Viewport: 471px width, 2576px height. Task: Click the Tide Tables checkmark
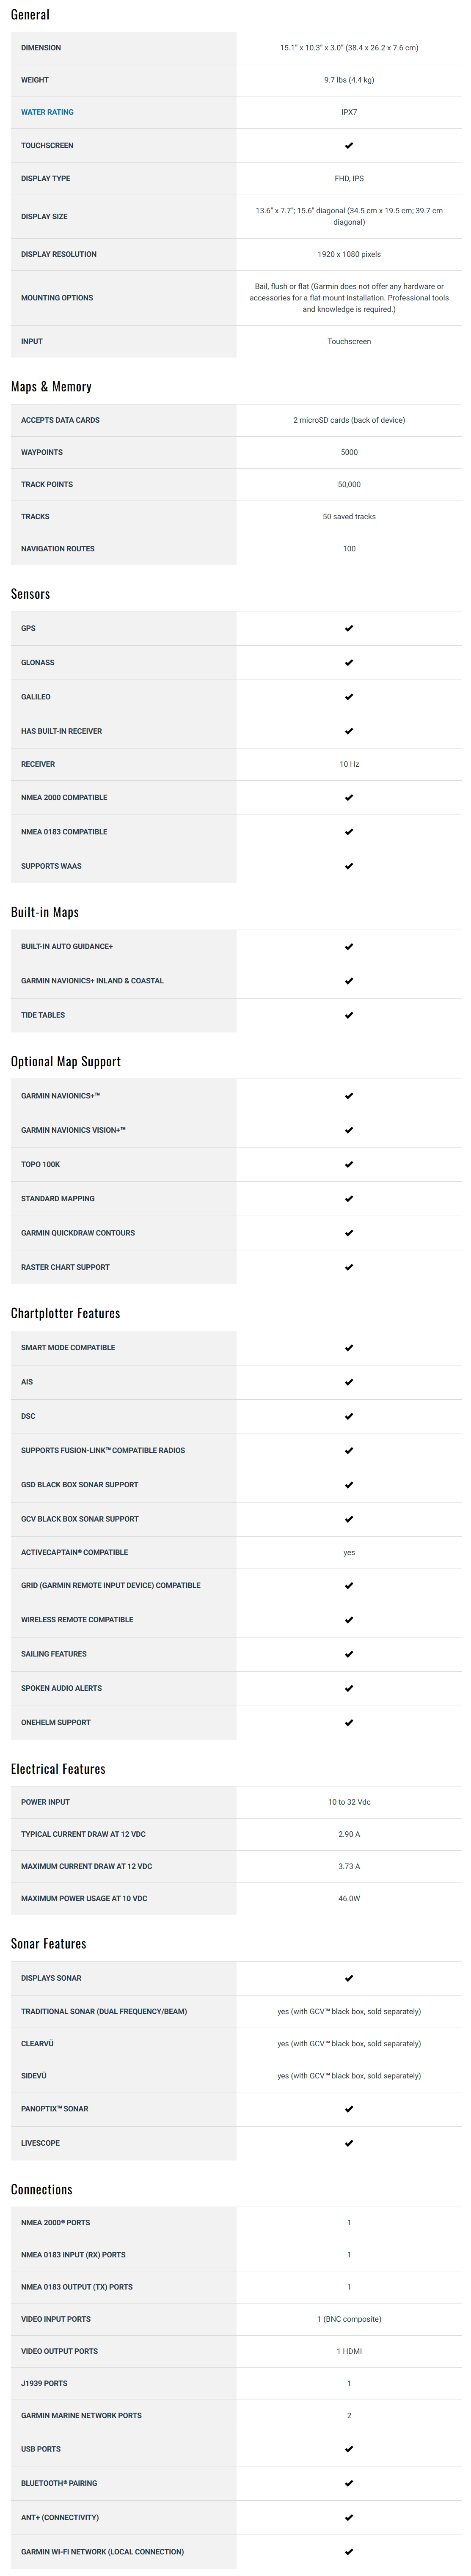[349, 1015]
